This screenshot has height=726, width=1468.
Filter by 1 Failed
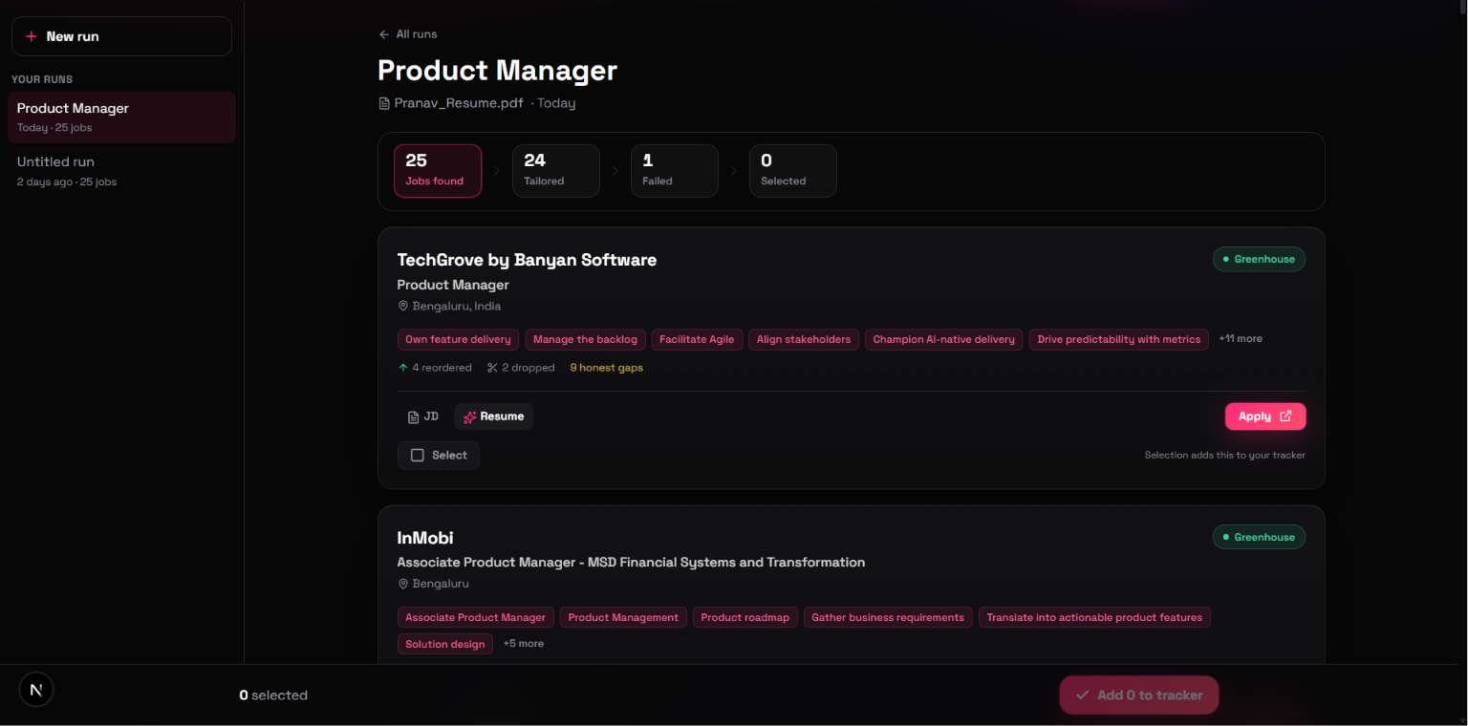(x=675, y=171)
